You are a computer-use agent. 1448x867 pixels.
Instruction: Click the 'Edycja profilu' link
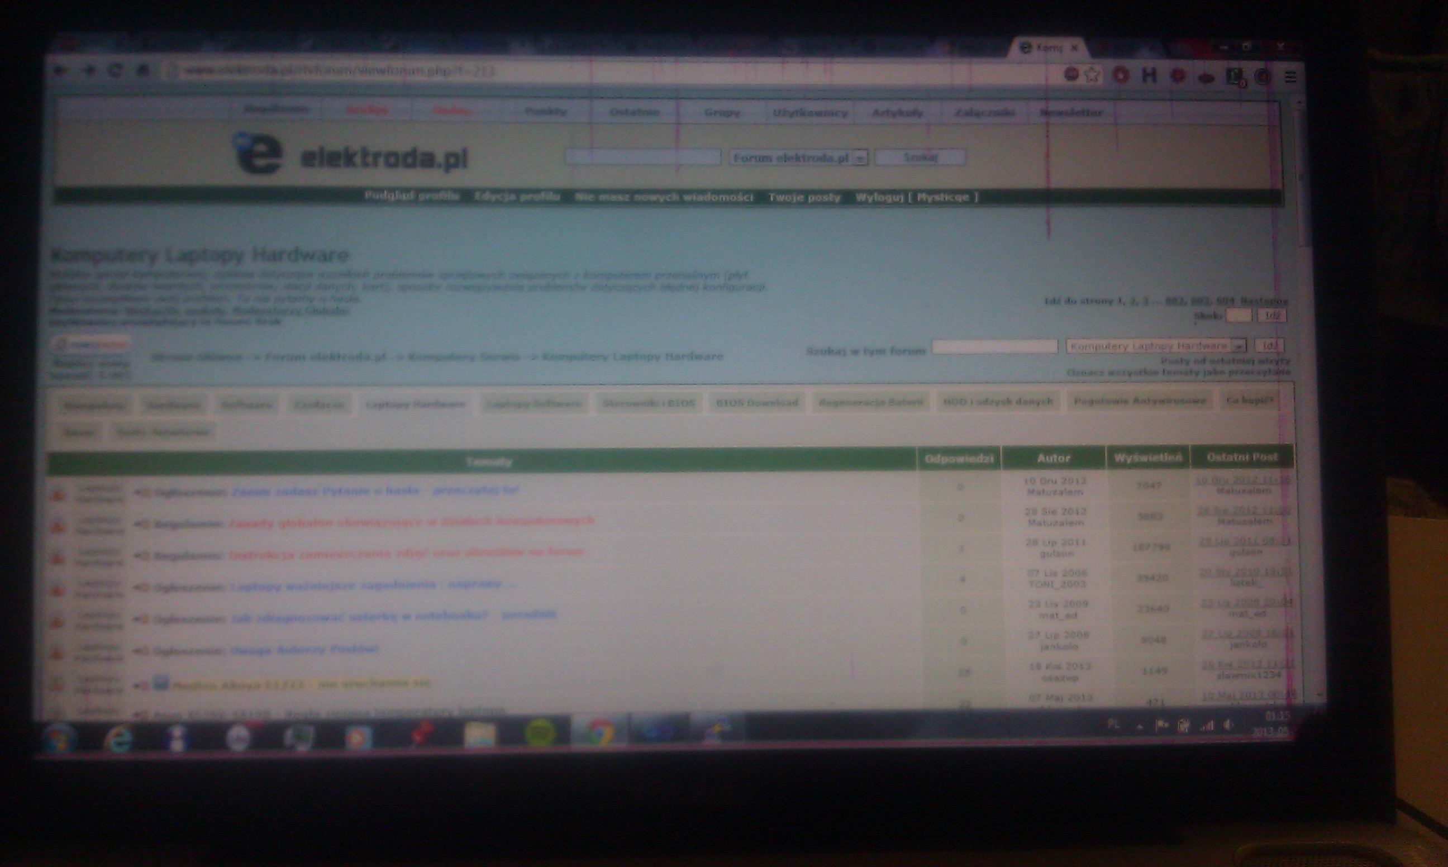[517, 196]
